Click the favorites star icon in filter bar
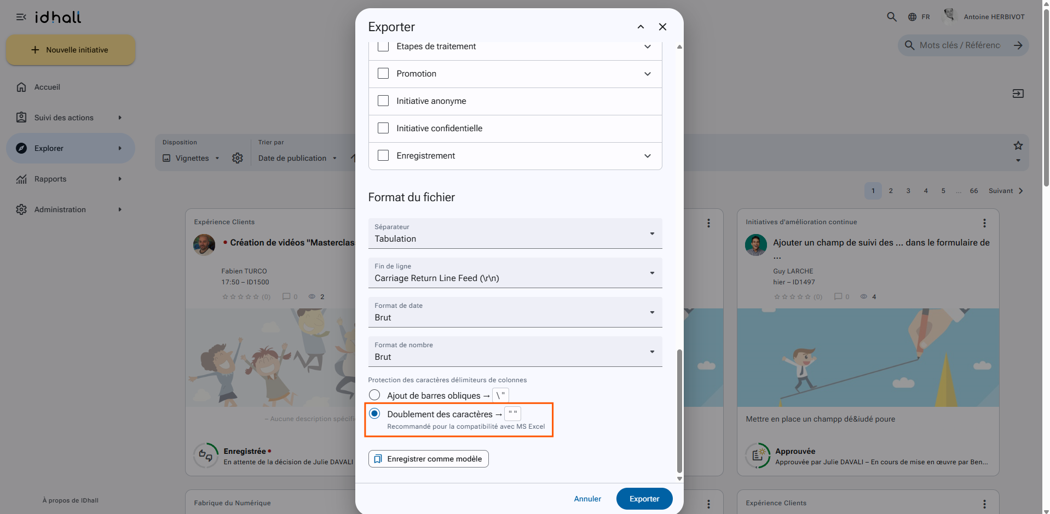 pyautogui.click(x=1018, y=145)
